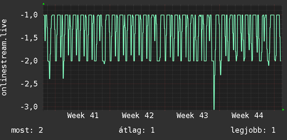This screenshot has width=287, height=140.
Task: Click the 'átlag: 1' statistic
Action: click(137, 130)
